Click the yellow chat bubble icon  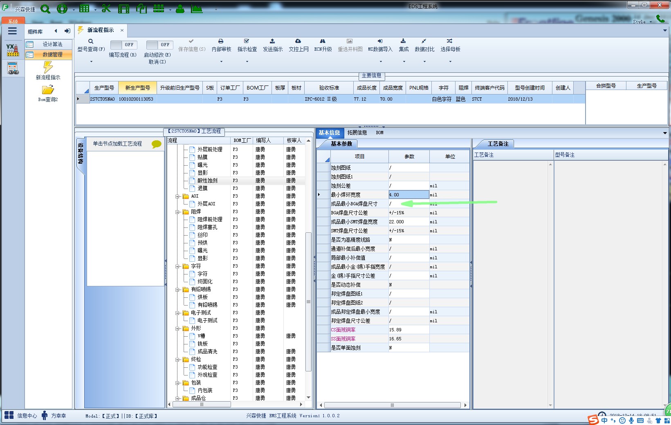(x=156, y=144)
